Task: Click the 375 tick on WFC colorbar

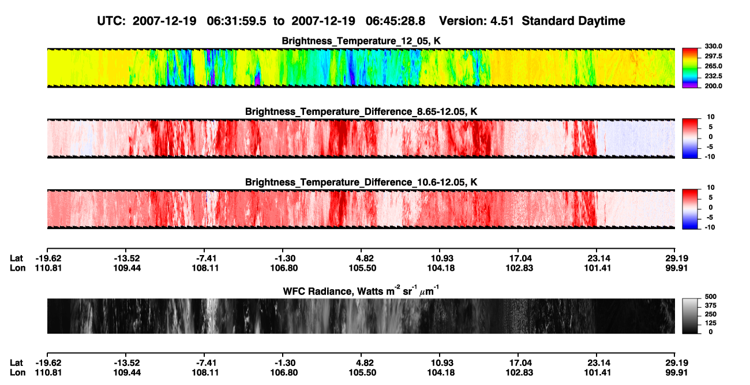Action: 710,305
